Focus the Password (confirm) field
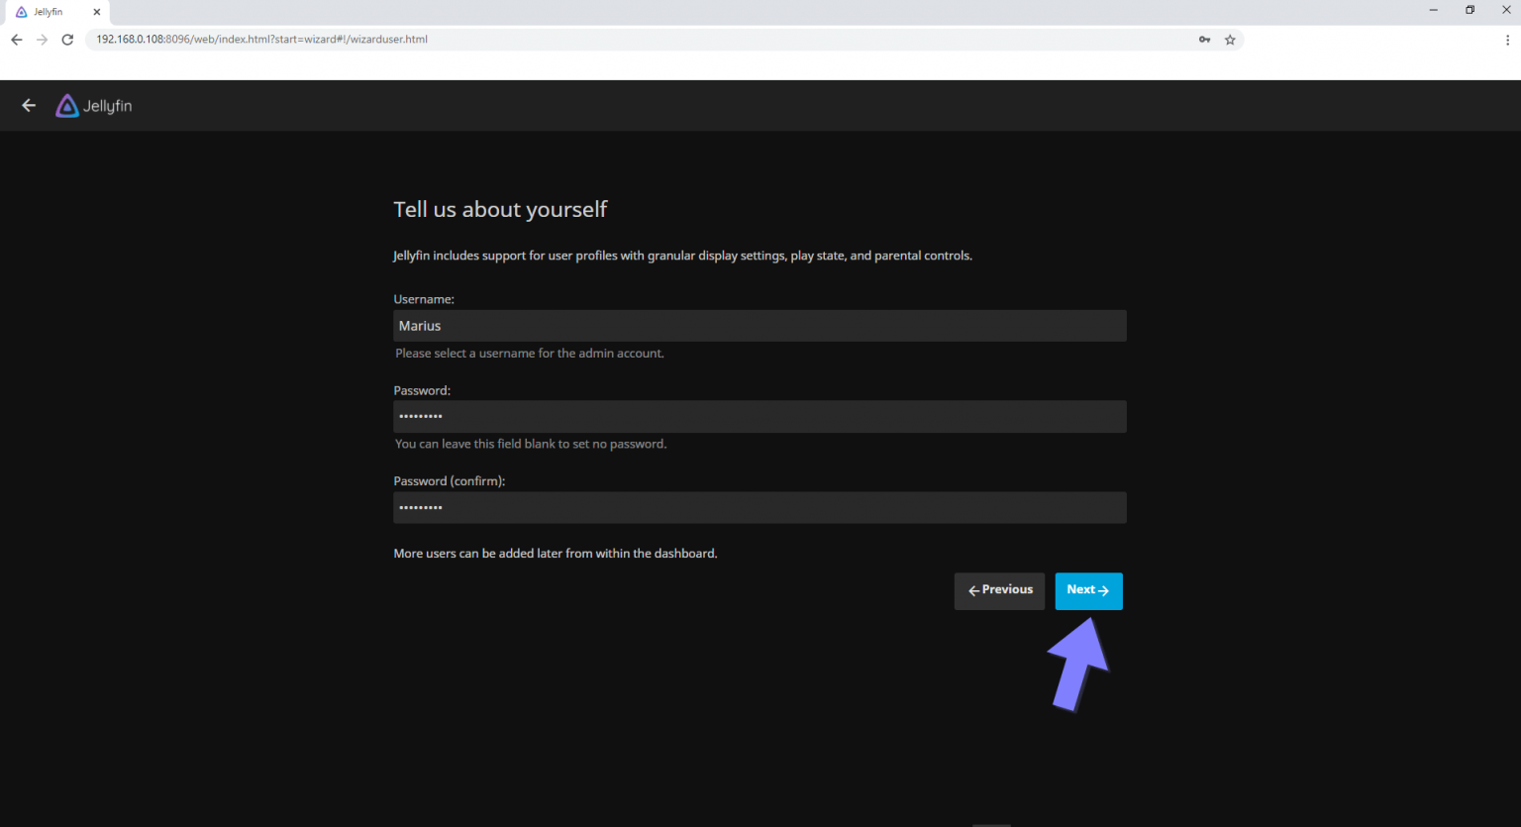 (760, 508)
